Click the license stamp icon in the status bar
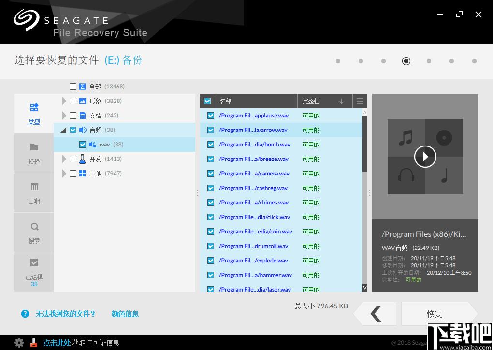This screenshot has height=350, width=493. coord(34,343)
